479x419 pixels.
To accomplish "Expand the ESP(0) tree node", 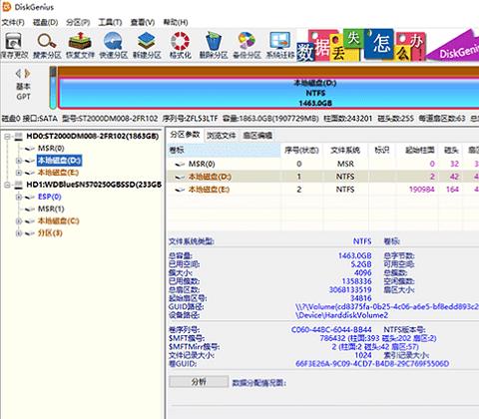I will 19,197.
